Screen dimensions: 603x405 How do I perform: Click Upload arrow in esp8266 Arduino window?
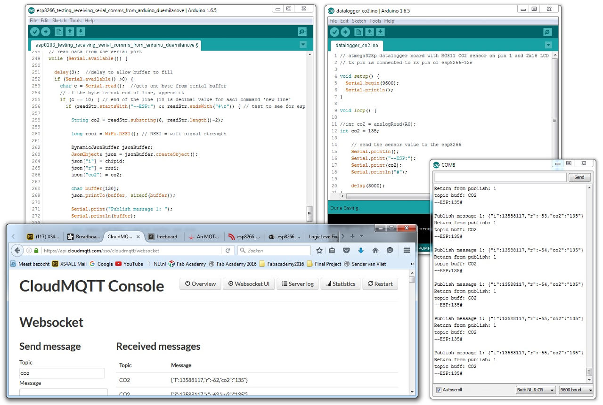tap(46, 32)
